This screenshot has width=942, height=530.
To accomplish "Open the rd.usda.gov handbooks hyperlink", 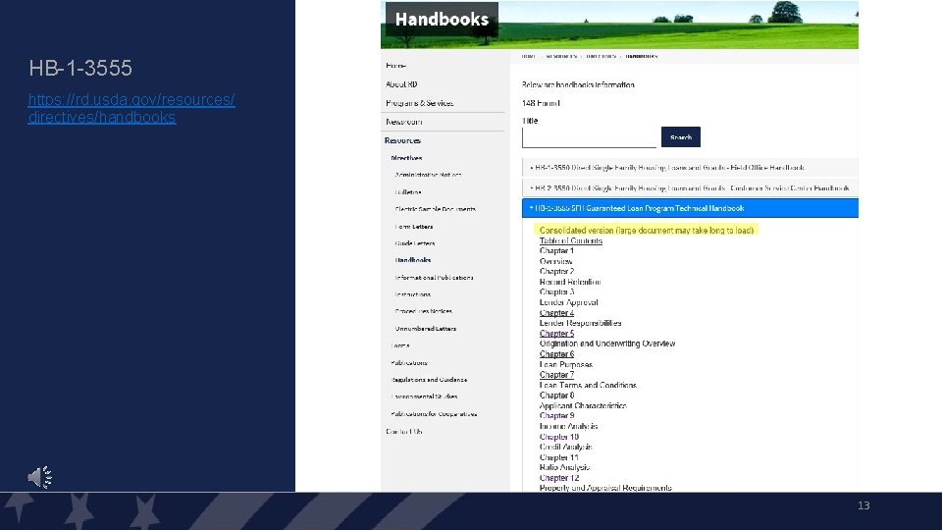I will click(x=131, y=108).
